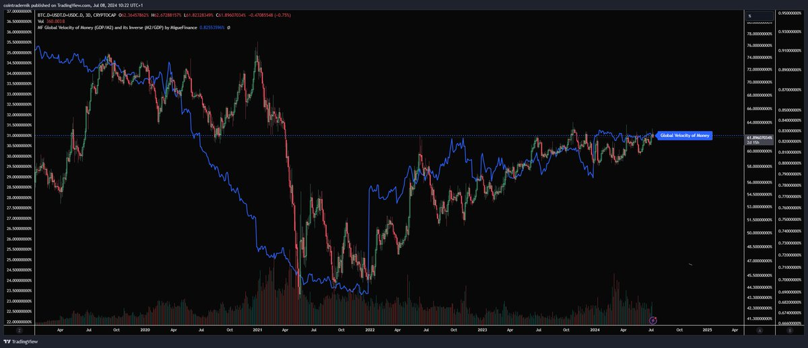Click the 2024 label on time axis
Screen dimensions: 808x348
point(595,331)
